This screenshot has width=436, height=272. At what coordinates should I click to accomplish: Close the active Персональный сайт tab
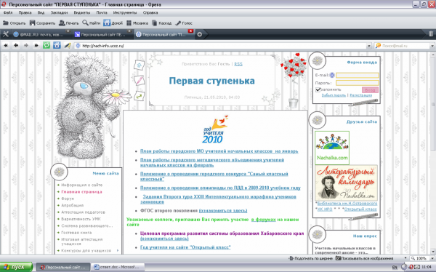click(x=190, y=31)
